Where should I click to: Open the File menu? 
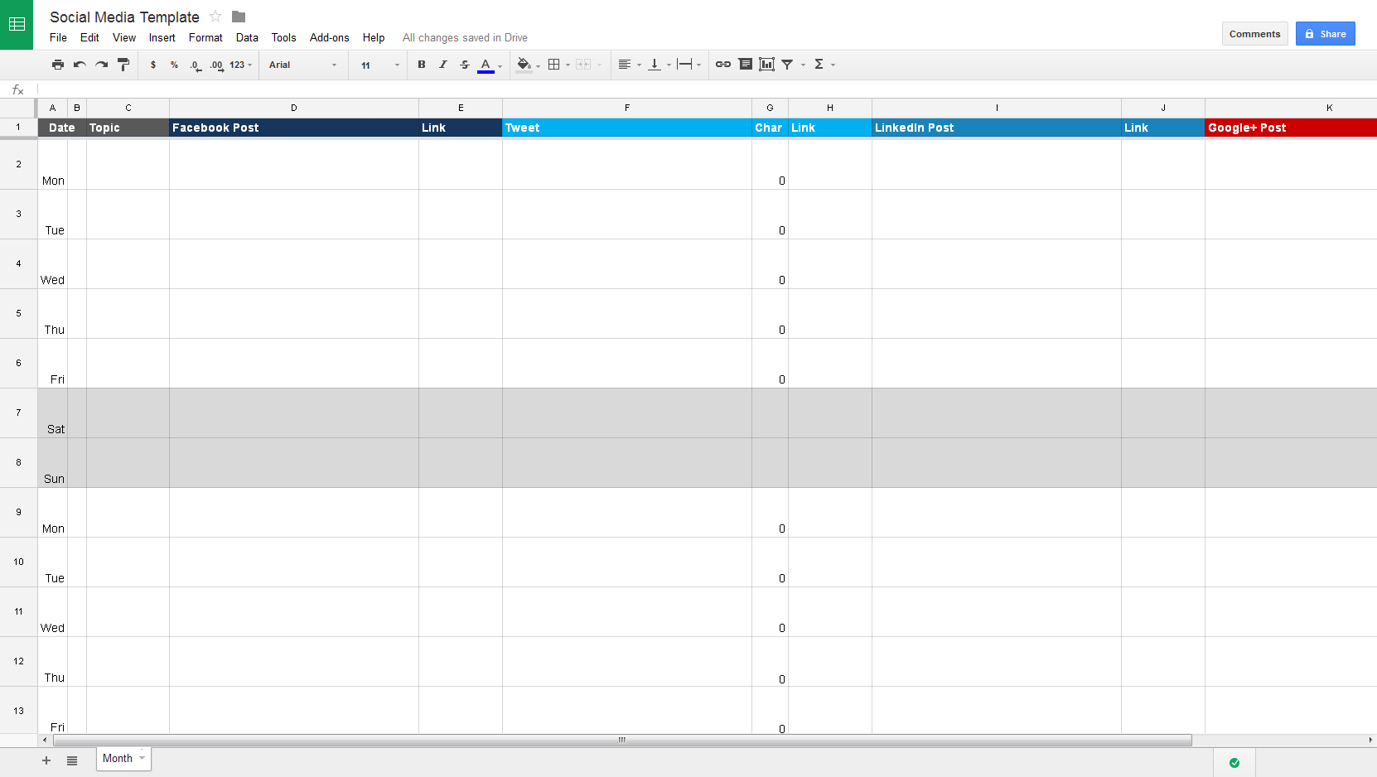[x=58, y=37]
